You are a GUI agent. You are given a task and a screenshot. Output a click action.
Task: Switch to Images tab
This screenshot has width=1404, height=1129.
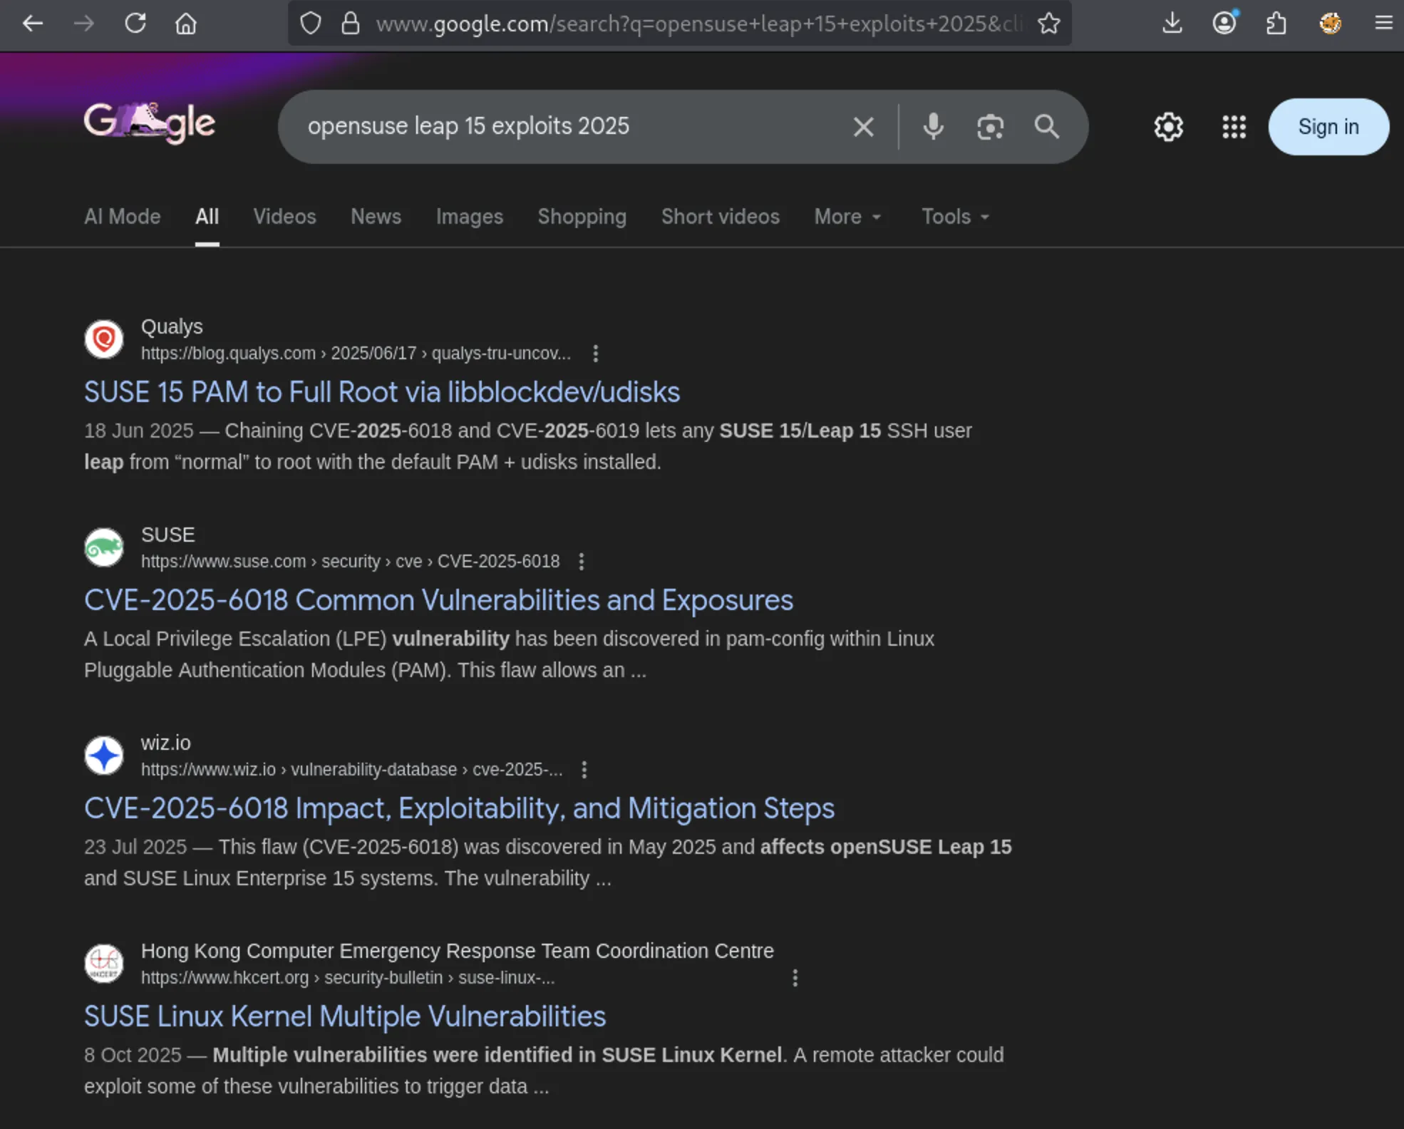(x=470, y=217)
